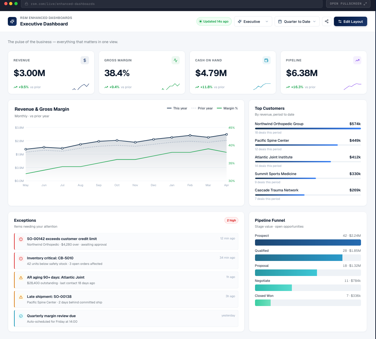Click the check circle icon for Quarterly margin review
376x339 pixels.
click(x=21, y=316)
